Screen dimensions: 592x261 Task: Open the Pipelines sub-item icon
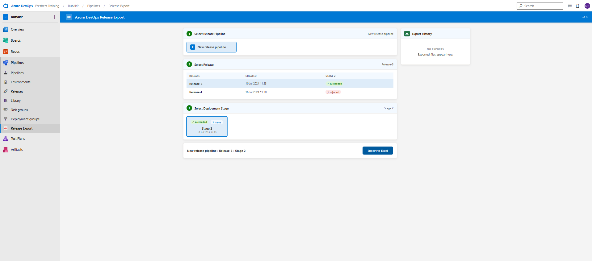(6, 73)
